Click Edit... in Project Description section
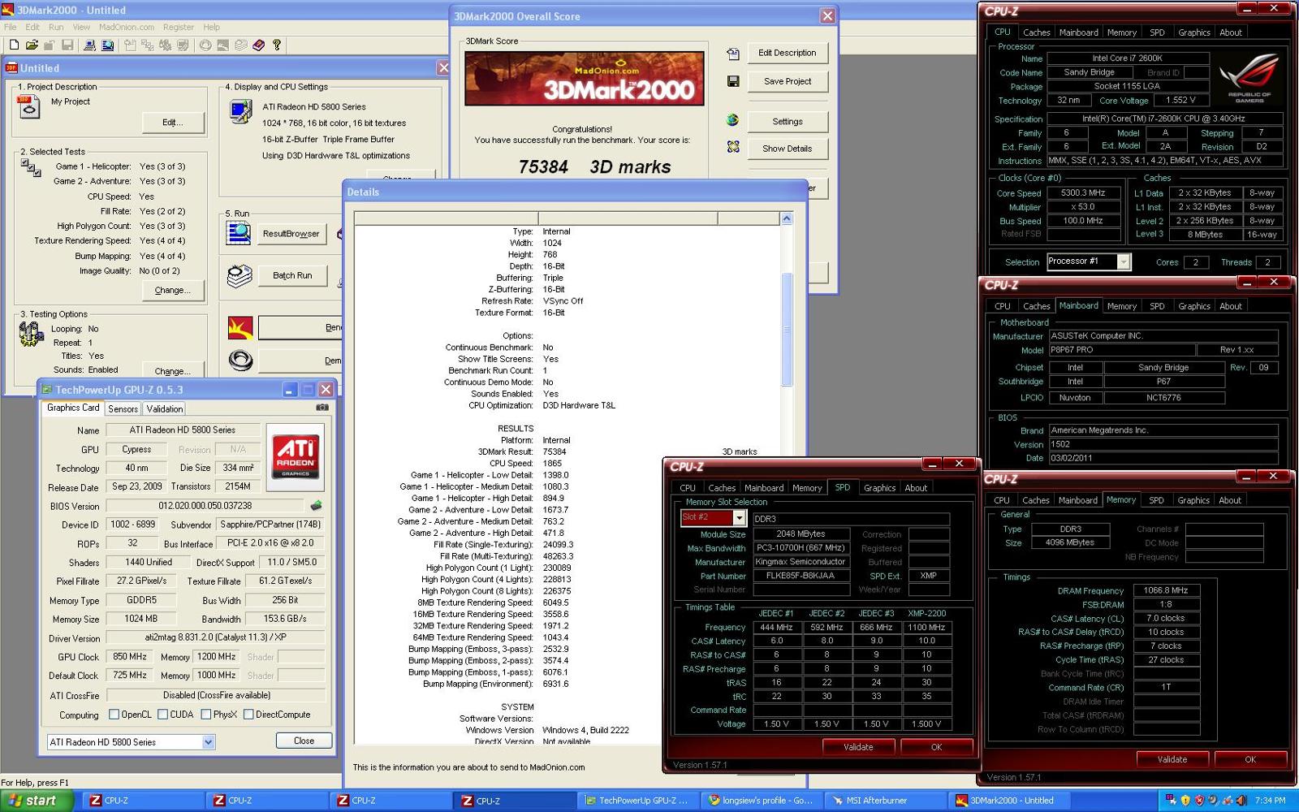This screenshot has height=812, width=1299. click(x=172, y=123)
